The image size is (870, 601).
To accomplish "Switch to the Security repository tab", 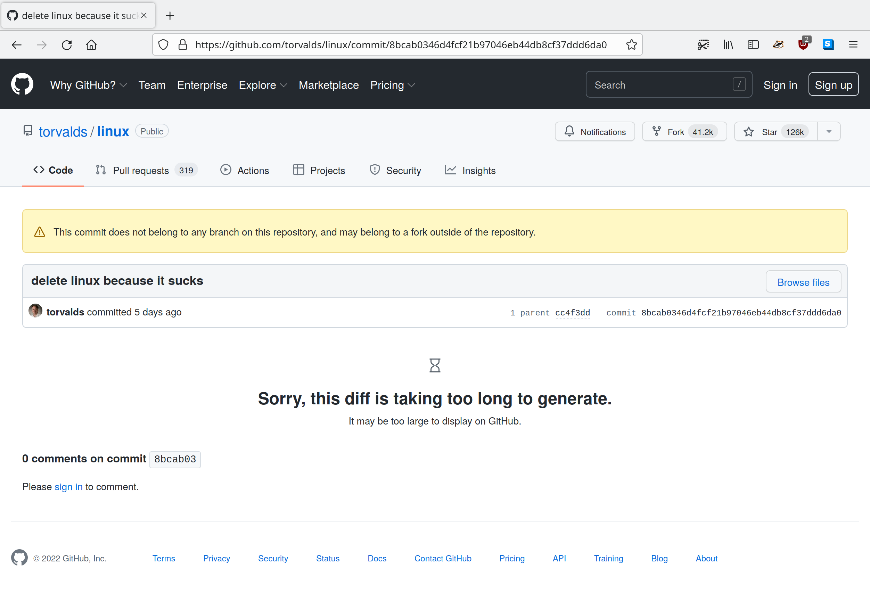I will point(395,170).
